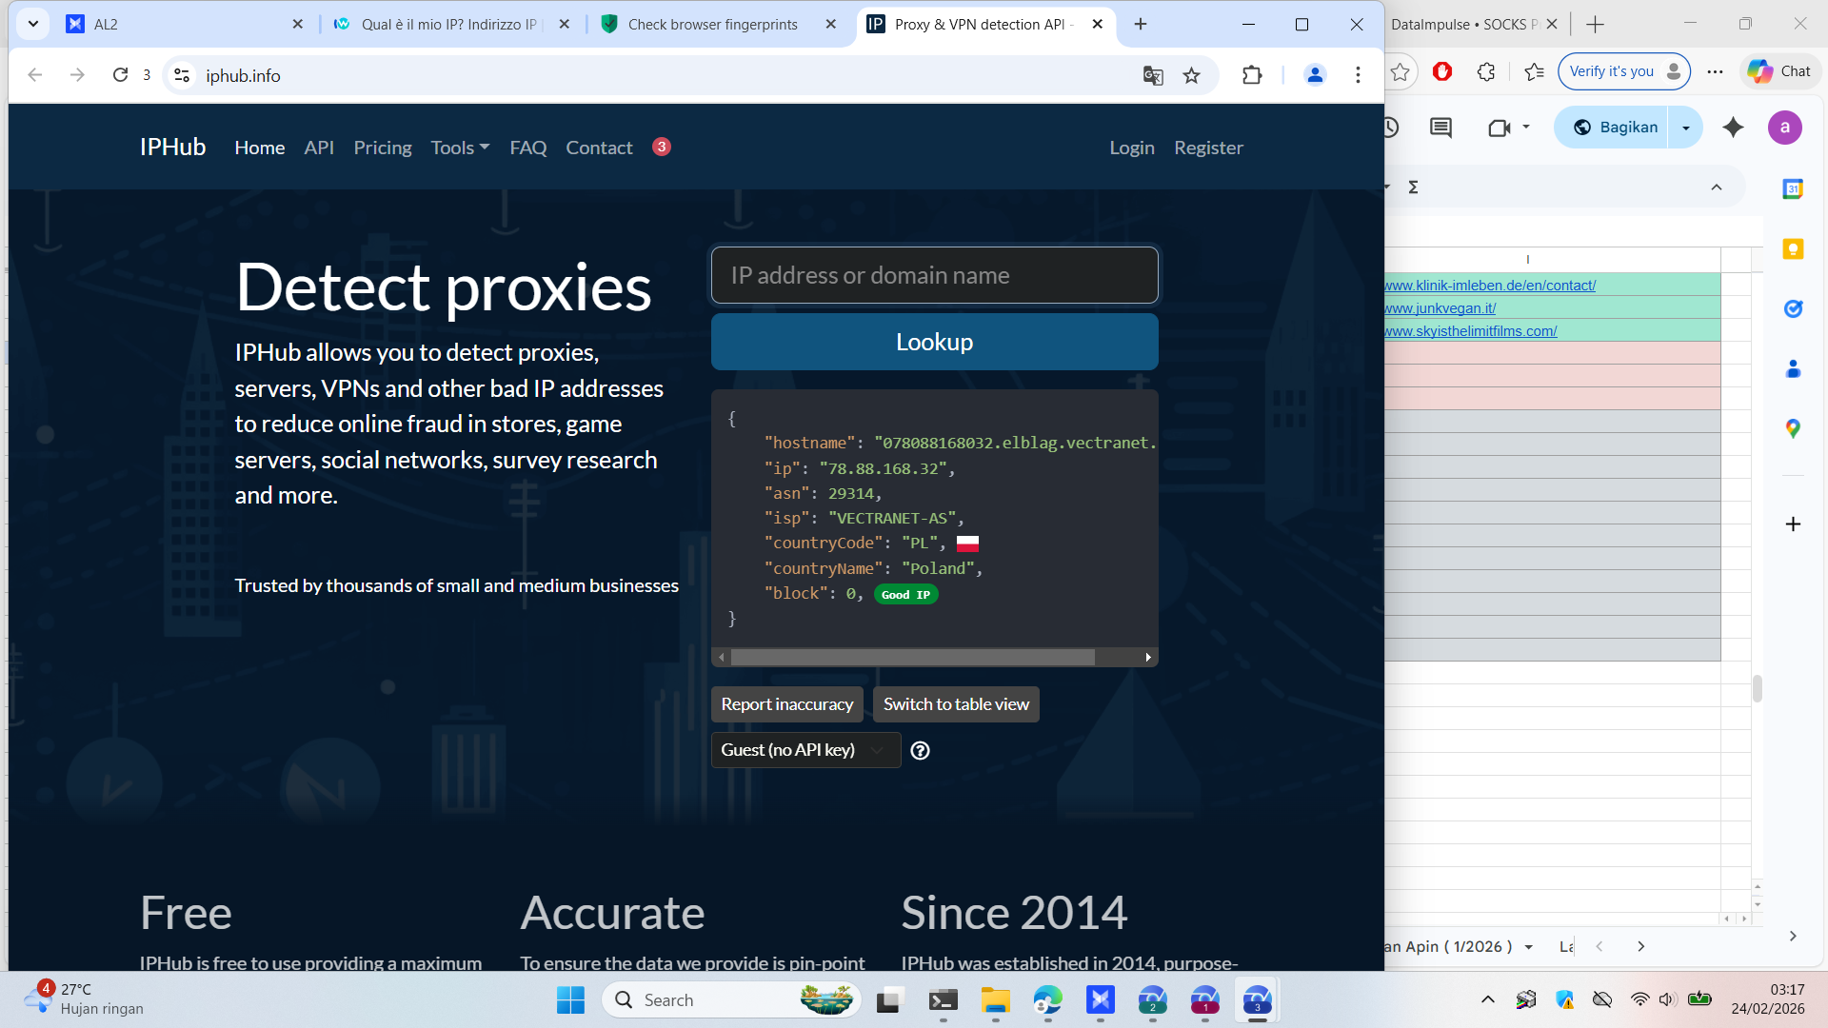Viewport: 1828px width, 1028px height.
Task: Open the Chrome extensions puzzle icon
Action: 1252,75
